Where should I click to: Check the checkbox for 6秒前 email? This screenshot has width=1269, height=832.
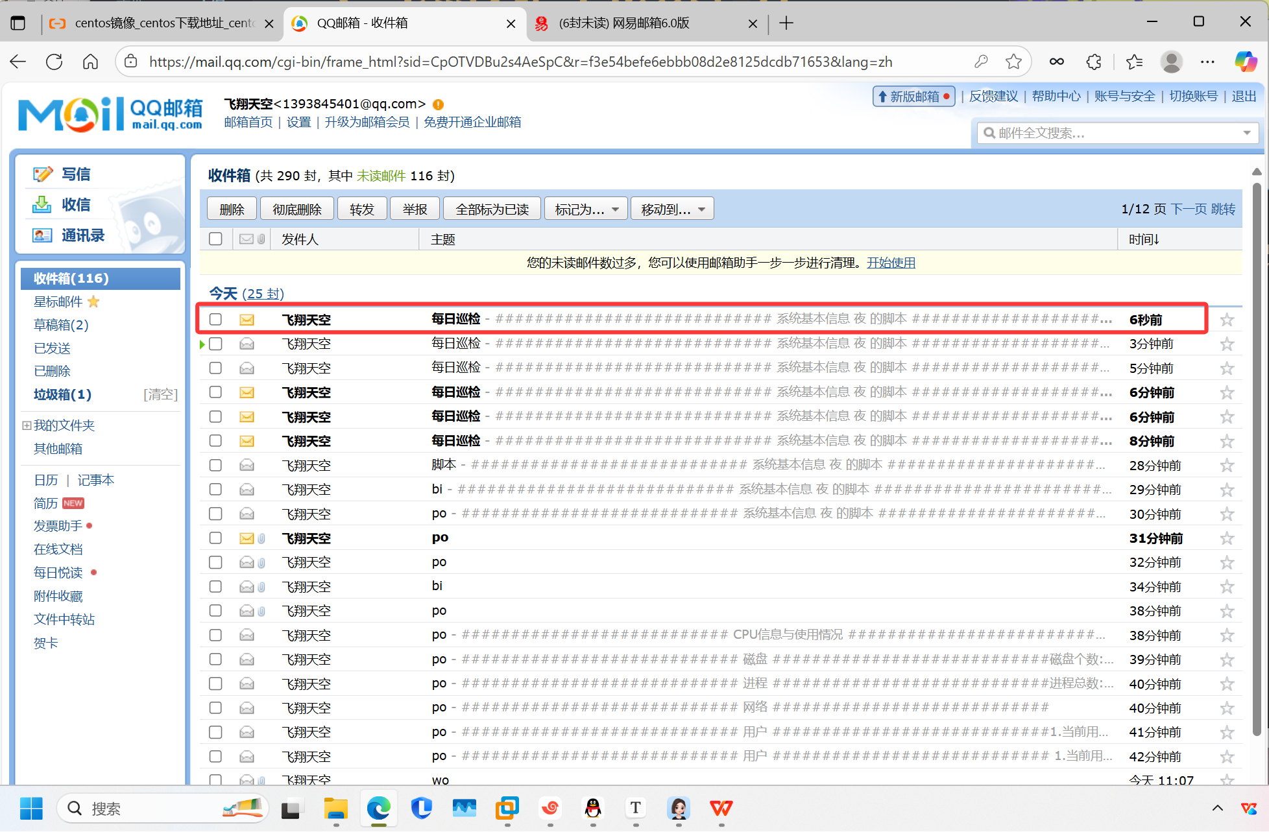coord(215,319)
